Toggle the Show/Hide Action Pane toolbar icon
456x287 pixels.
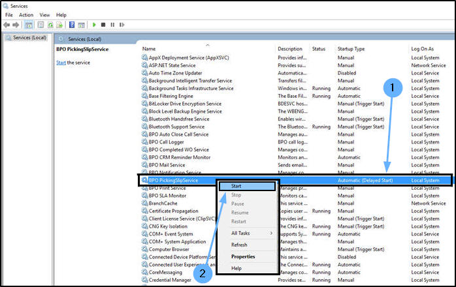tap(82, 25)
